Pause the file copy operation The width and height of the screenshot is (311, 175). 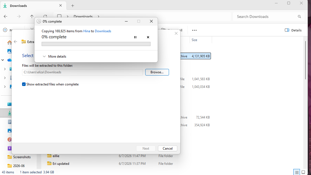click(x=135, y=37)
